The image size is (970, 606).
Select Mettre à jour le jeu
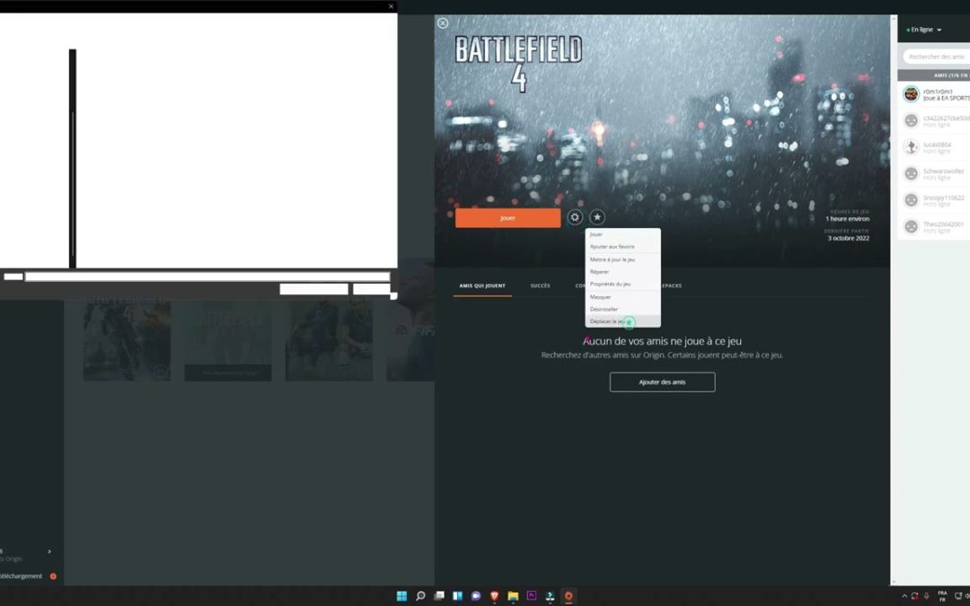[x=623, y=259]
